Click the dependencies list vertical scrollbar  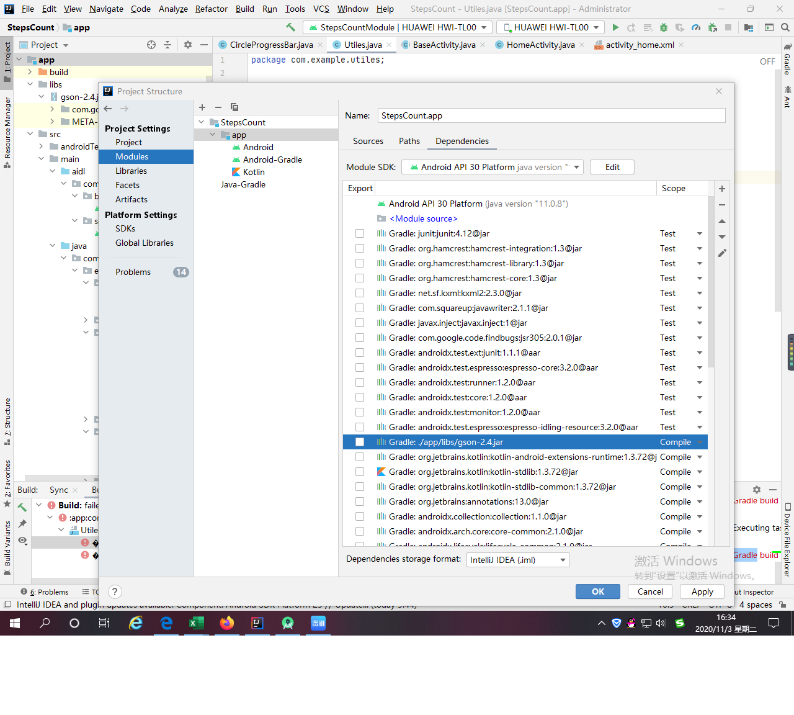(711, 282)
